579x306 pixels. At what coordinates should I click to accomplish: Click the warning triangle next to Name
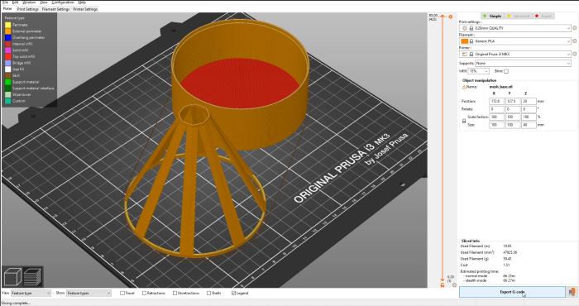464,87
